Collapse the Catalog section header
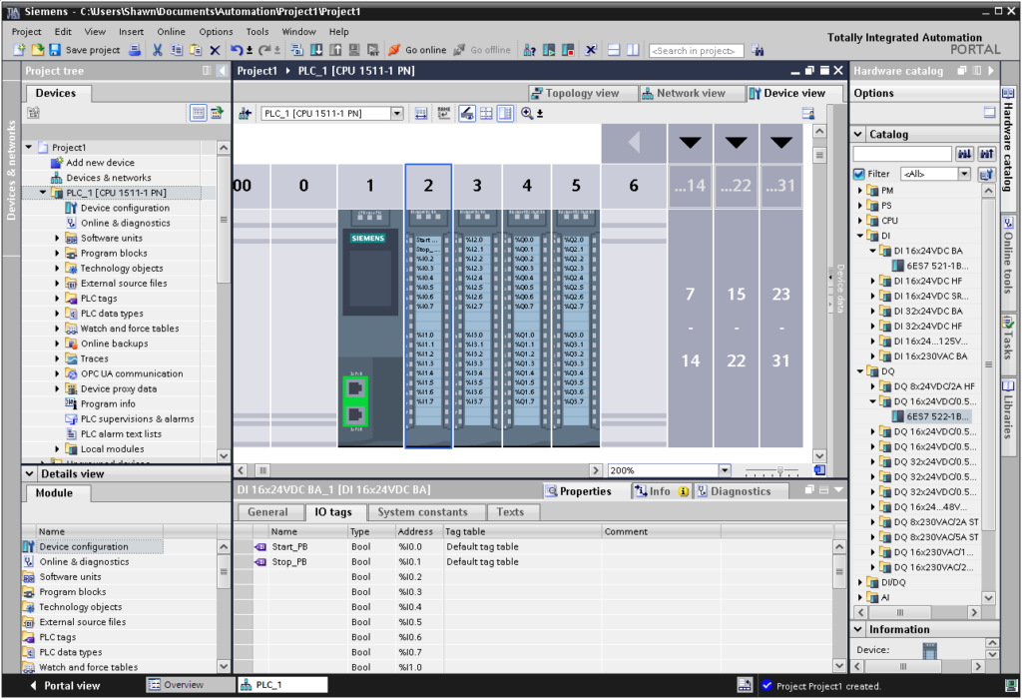Image resolution: width=1022 pixels, height=699 pixels. (857, 134)
